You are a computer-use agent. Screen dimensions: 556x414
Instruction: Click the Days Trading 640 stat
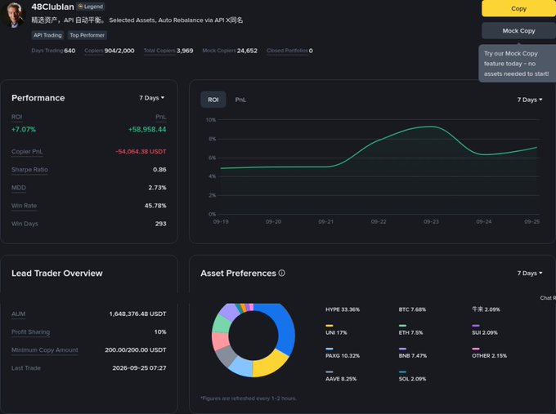coord(53,51)
